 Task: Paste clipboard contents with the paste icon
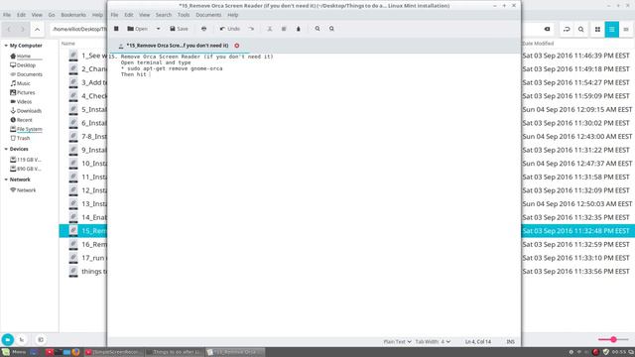[299, 29]
